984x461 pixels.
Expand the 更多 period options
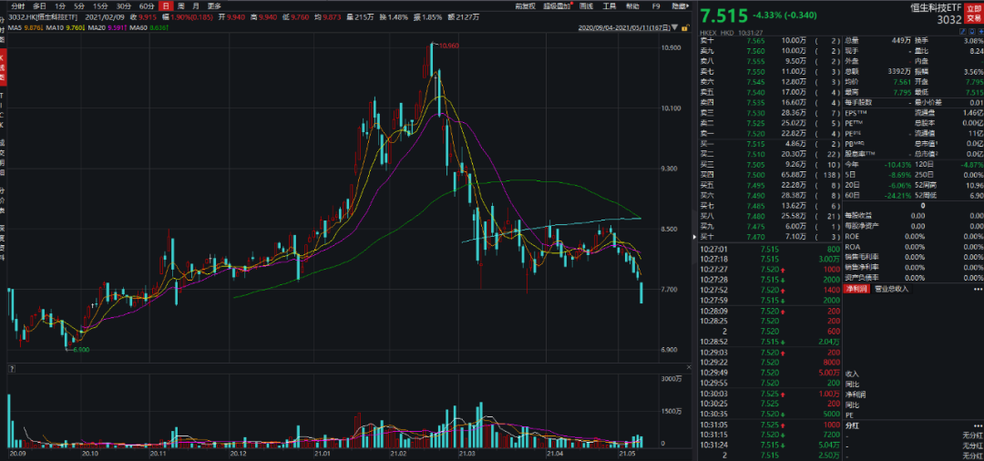(215, 5)
